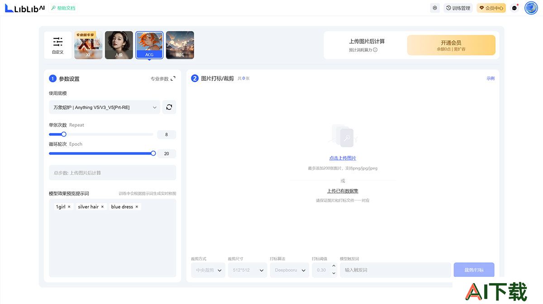Select the 画风 style preset

click(180, 45)
